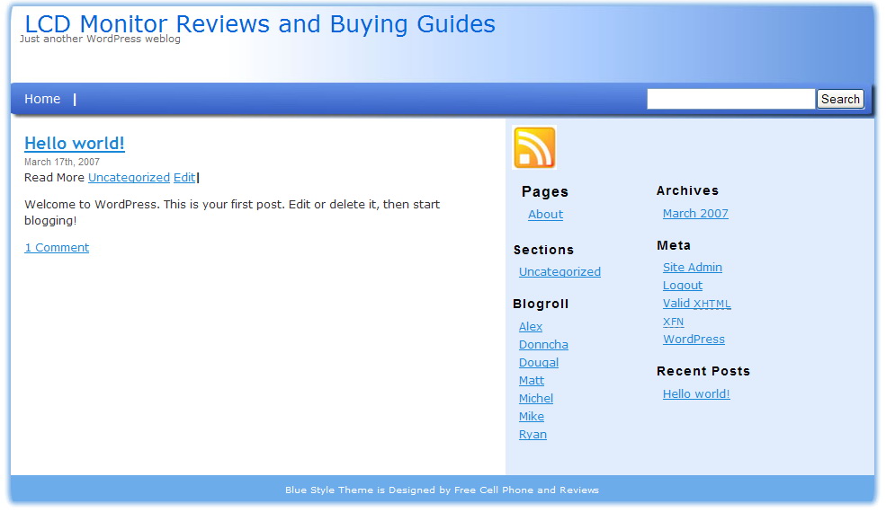886x512 pixels.
Task: Click inside the search text field
Action: (x=730, y=99)
